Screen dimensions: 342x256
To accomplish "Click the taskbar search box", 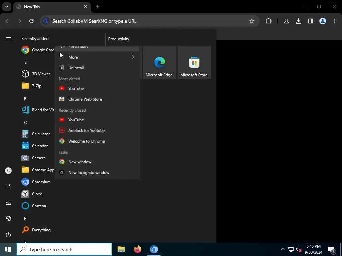I will pyautogui.click(x=64, y=249).
